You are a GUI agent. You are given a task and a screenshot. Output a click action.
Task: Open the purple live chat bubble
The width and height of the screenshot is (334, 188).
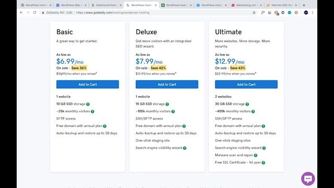(x=308, y=179)
